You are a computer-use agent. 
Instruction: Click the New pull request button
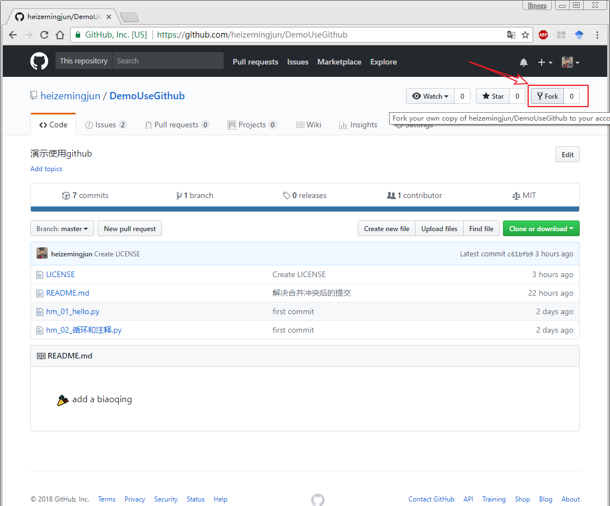point(130,228)
